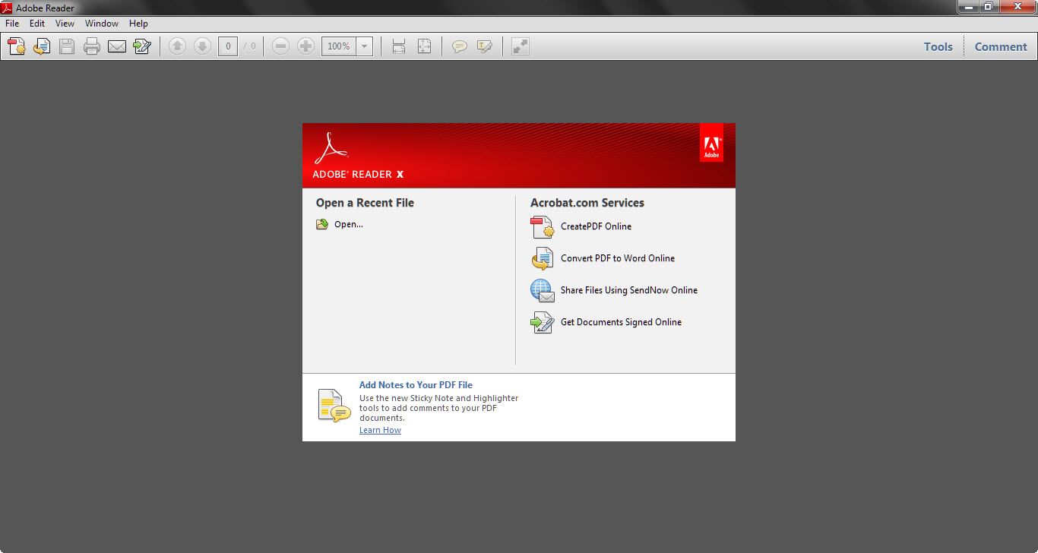
Task: Select the Highlight Text tool icon
Action: 485,46
